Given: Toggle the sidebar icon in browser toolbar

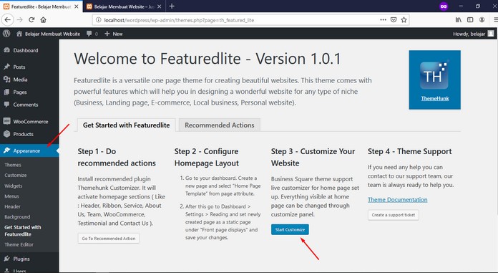Looking at the screenshot, I should [x=470, y=20].
